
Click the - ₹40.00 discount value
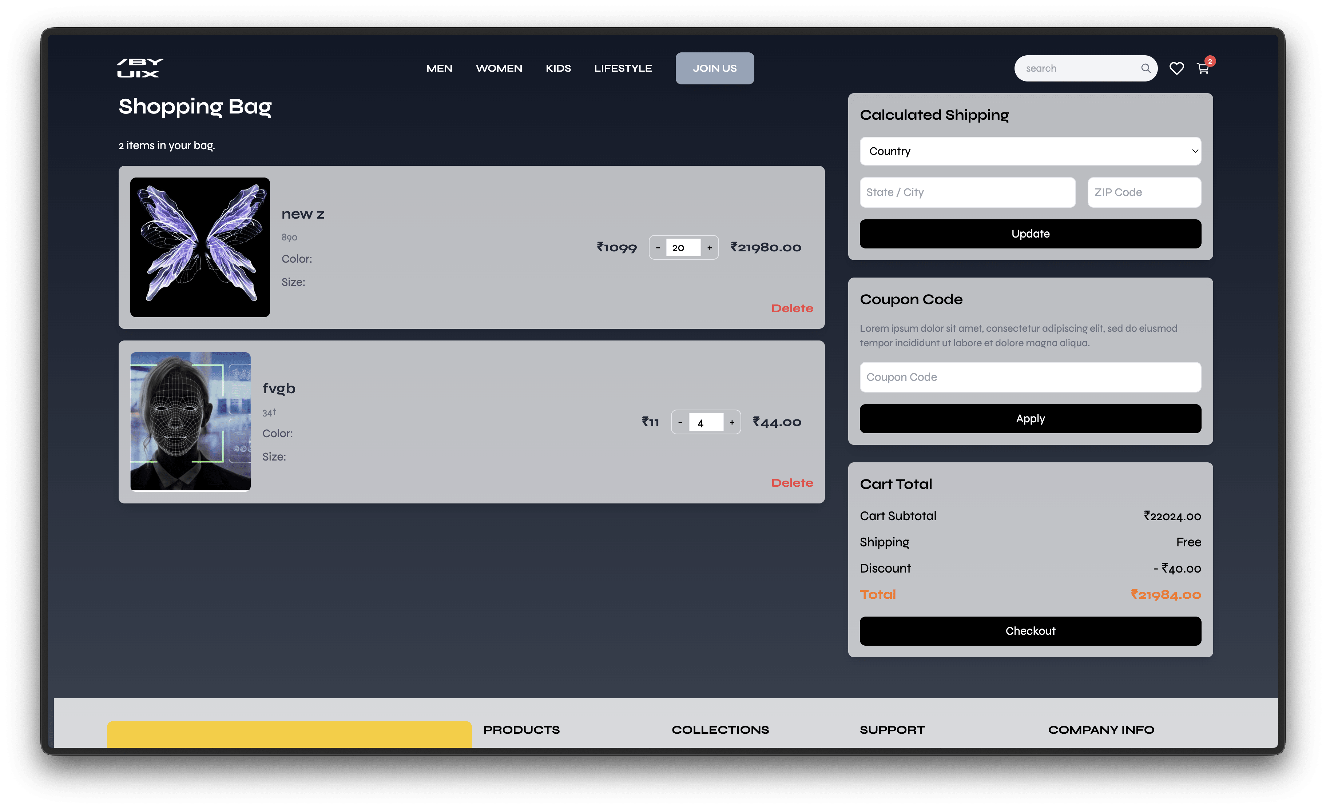click(x=1177, y=569)
